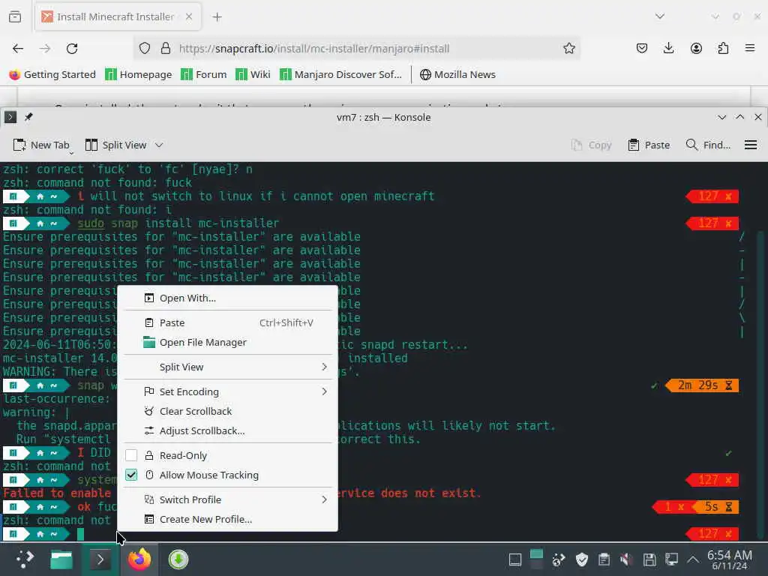Screen dimensions: 768x576
Task: Open Firefox downloads panel
Action: (668, 49)
